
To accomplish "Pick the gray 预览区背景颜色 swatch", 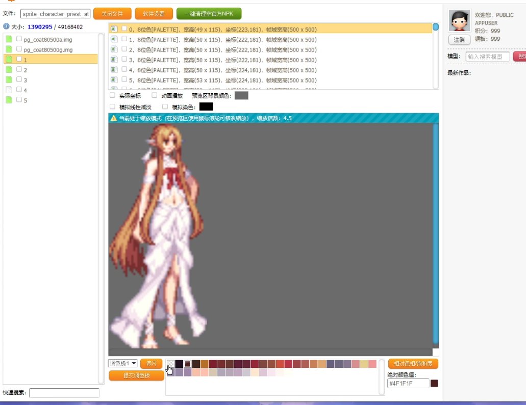I will tap(241, 95).
